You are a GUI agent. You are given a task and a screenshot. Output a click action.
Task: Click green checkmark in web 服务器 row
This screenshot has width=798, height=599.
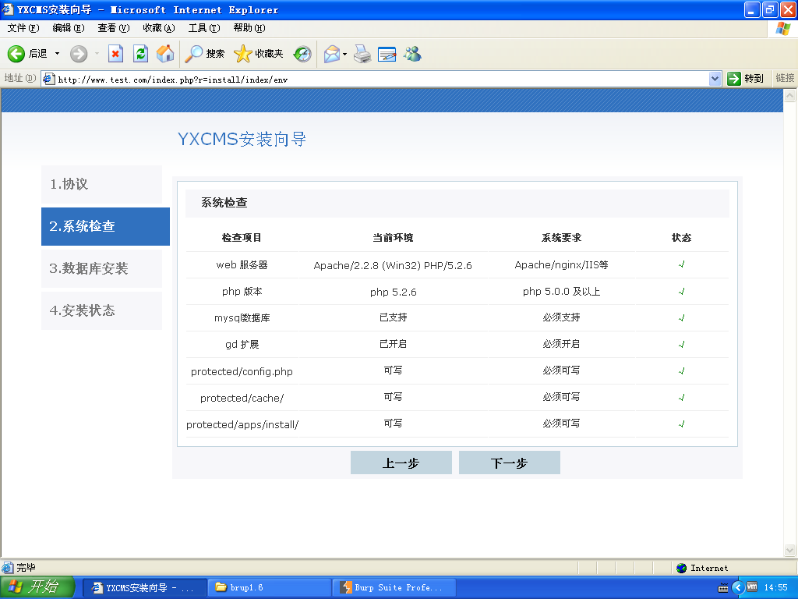tap(681, 264)
